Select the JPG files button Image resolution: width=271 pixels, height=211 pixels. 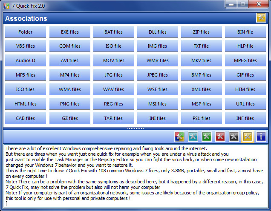[113, 75]
